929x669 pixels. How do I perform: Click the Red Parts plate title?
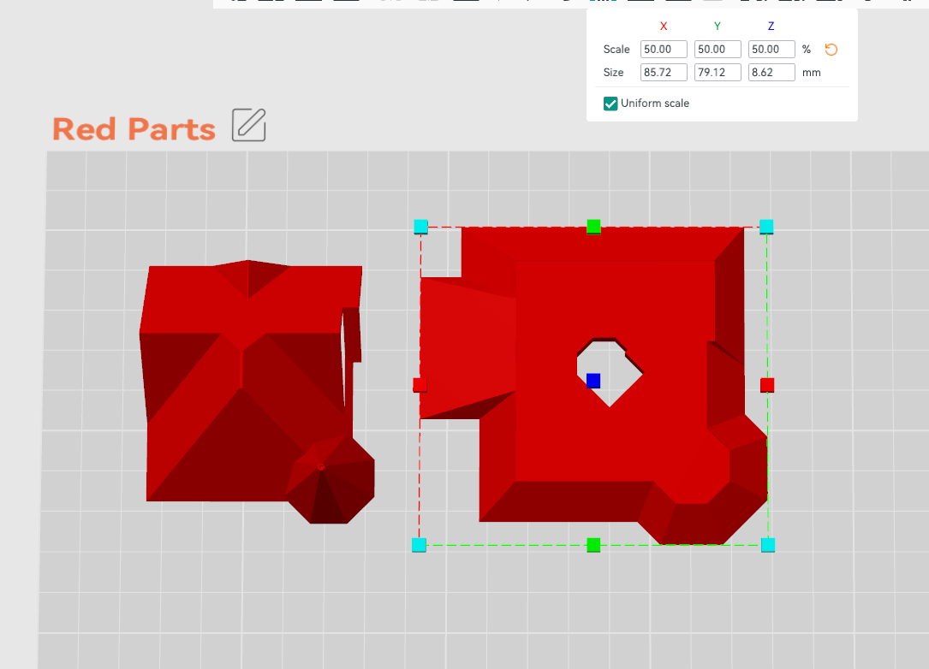[134, 129]
